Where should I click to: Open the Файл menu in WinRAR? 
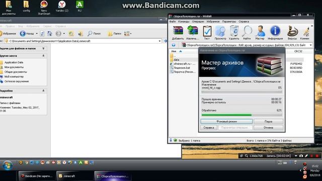(172, 21)
